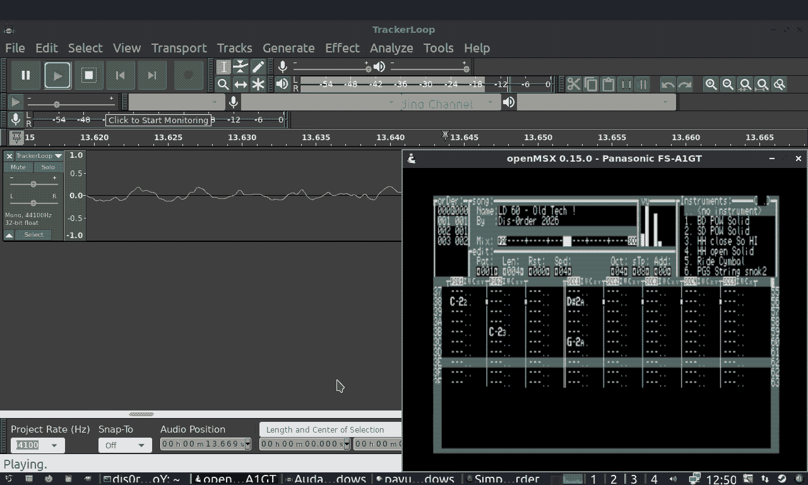The image size is (808, 485).
Task: Open the Project Rate dropdown
Action: click(x=37, y=445)
